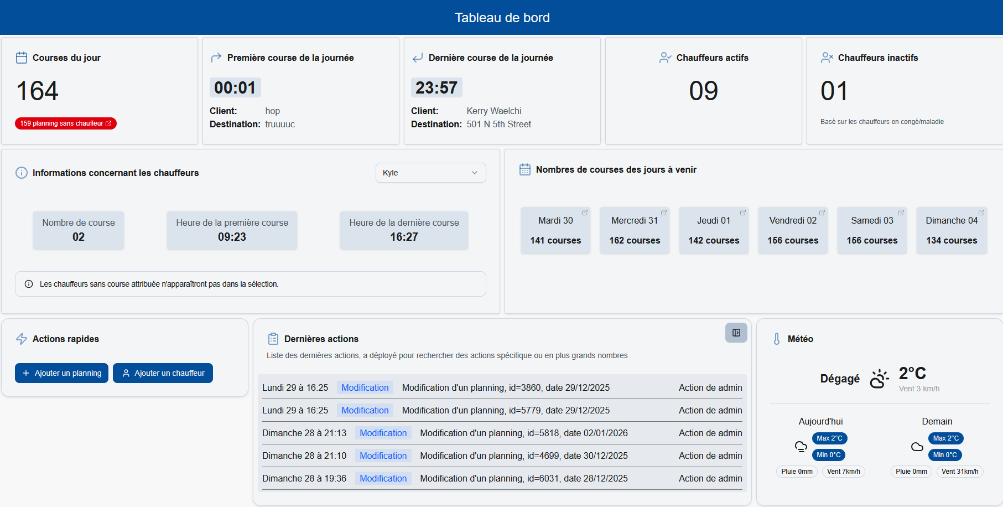The image size is (1003, 507).
Task: Click the Ajouter un chauffeur button
Action: tap(163, 373)
